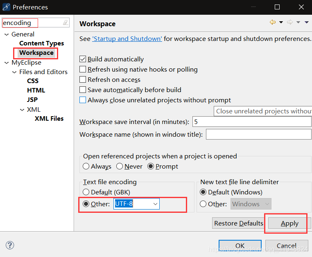Select Always radio for referenced projects
This screenshot has width=312, height=257.
coord(86,166)
